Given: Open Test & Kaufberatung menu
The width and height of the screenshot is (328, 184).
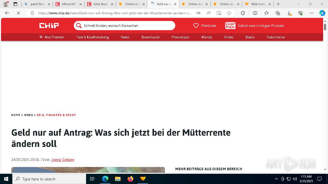Looking at the screenshot, I should 93,37.
